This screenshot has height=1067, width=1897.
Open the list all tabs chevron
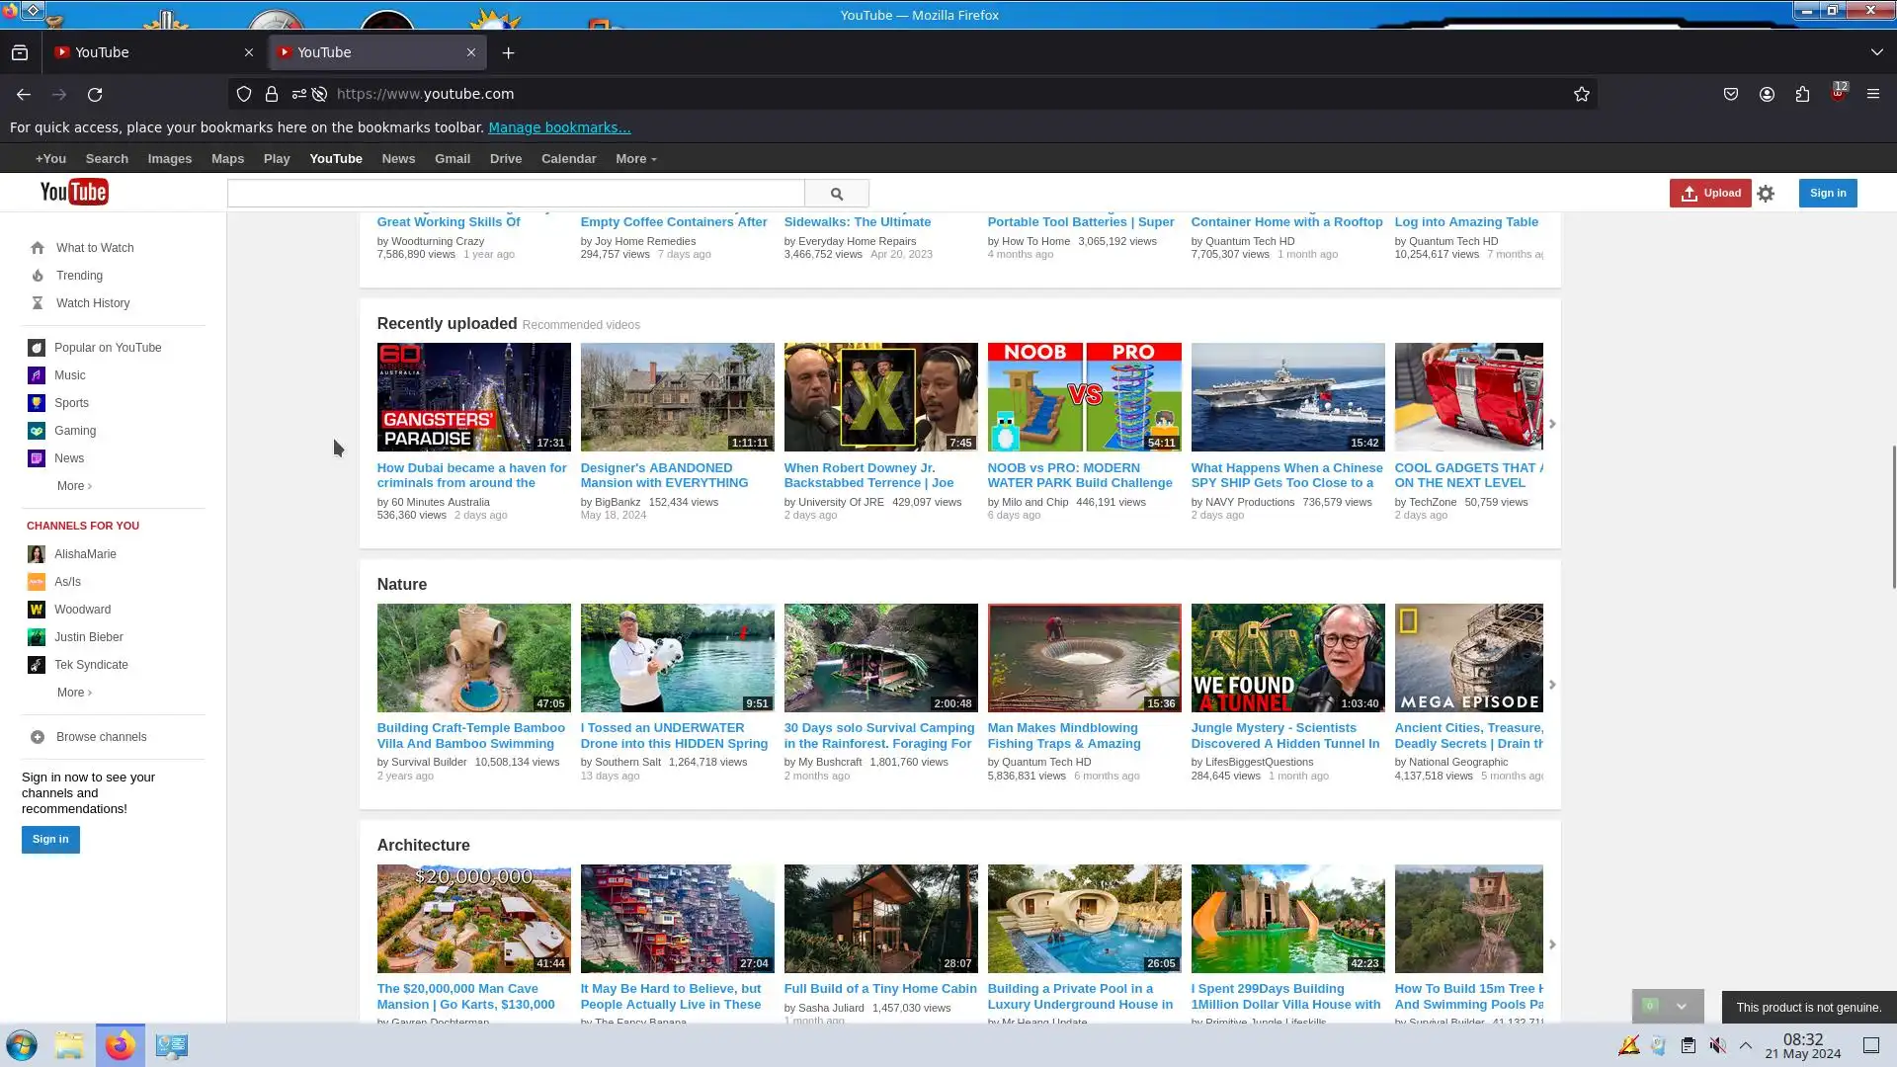point(1876,52)
